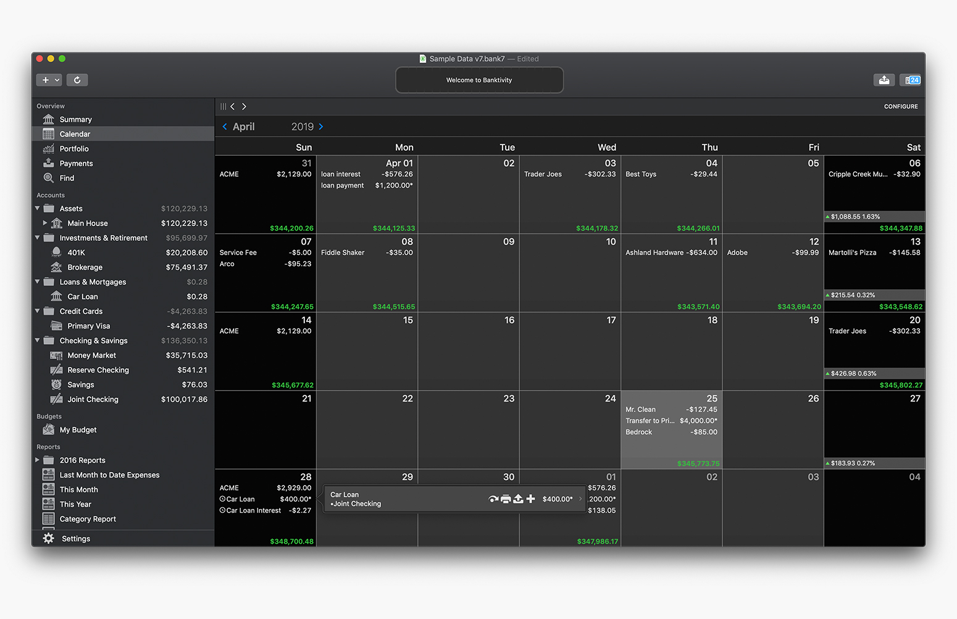Click the Car Loan scheduled entry on 28th
957x619 pixels.
(265, 499)
